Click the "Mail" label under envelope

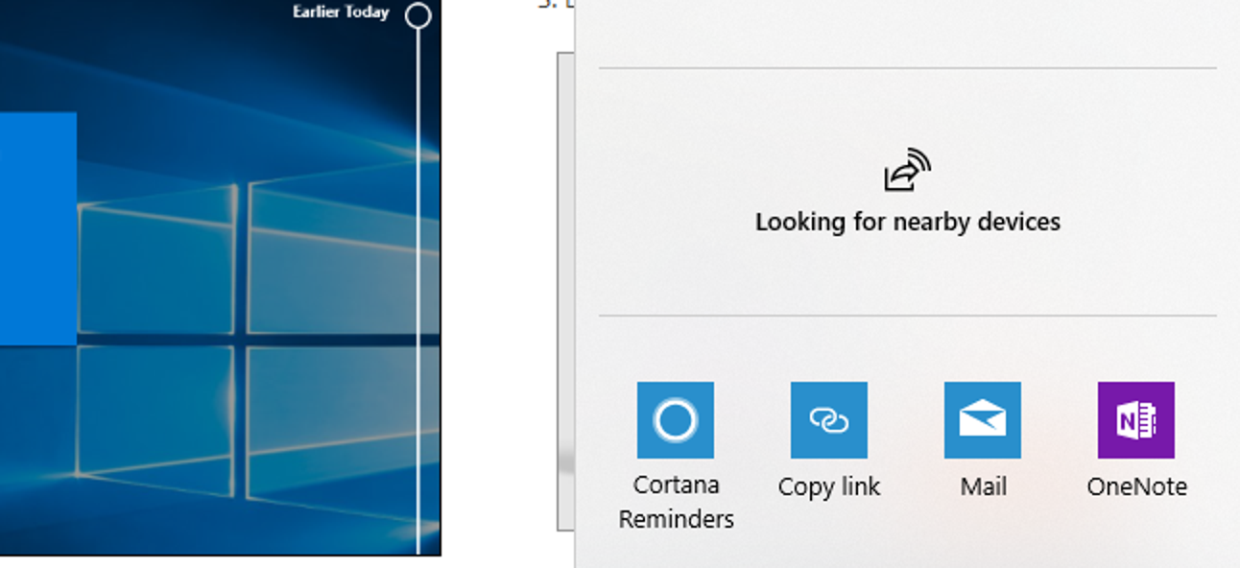click(x=983, y=486)
